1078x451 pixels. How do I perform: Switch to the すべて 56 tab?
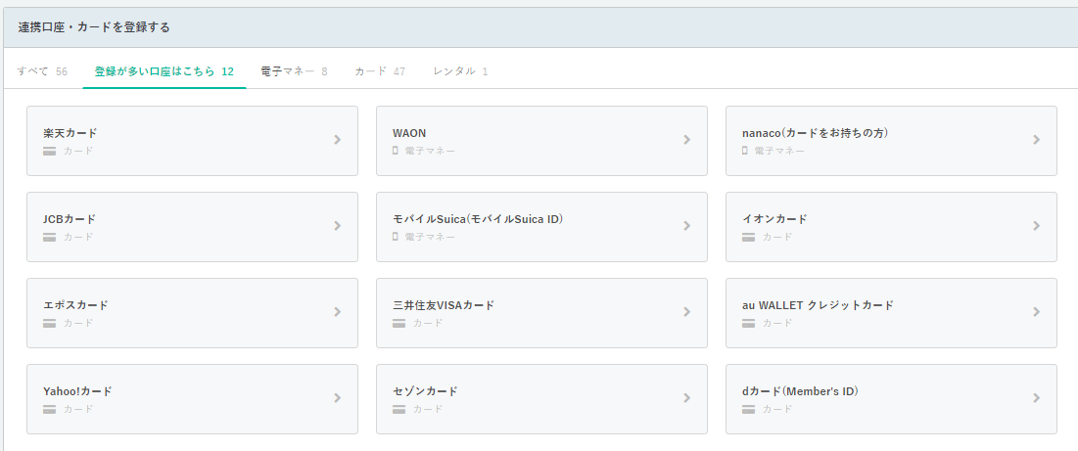tap(42, 71)
